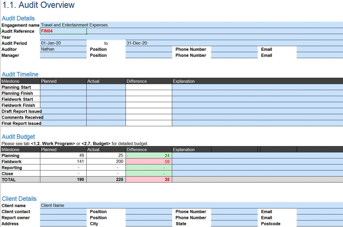
Task: Select the Auditor's Phone Number cell
Action: [234, 49]
